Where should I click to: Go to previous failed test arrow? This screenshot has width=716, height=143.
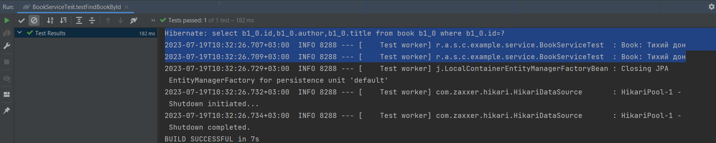click(108, 20)
